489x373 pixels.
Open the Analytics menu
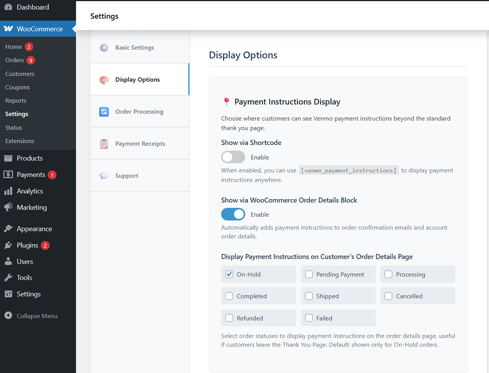point(38,191)
